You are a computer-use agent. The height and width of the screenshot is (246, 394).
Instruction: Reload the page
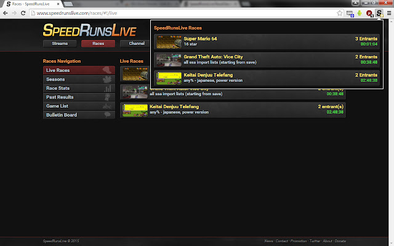point(23,13)
